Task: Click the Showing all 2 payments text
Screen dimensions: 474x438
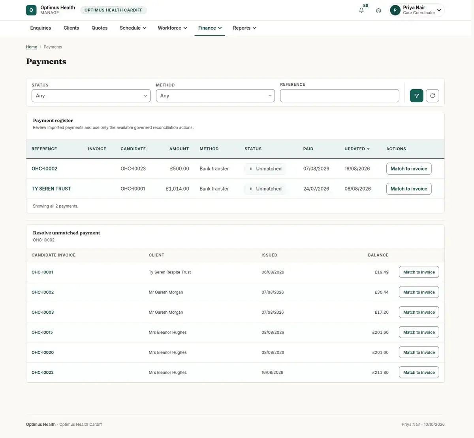Action: 56,206
